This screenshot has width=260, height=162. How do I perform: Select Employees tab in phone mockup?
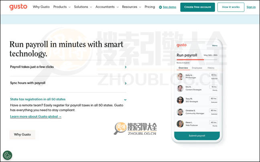[x=197, y=68]
